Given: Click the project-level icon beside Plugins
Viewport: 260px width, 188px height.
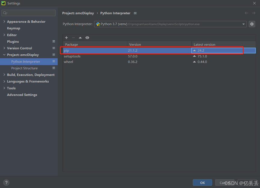Looking at the screenshot, I should pyautogui.click(x=54, y=41).
